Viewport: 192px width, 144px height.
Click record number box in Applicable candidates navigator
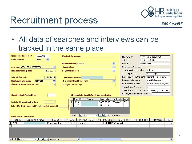tap(92, 115)
